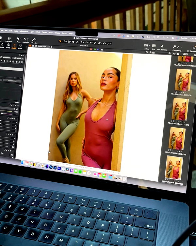Open tool tab three-dot options menu

(26, 47)
